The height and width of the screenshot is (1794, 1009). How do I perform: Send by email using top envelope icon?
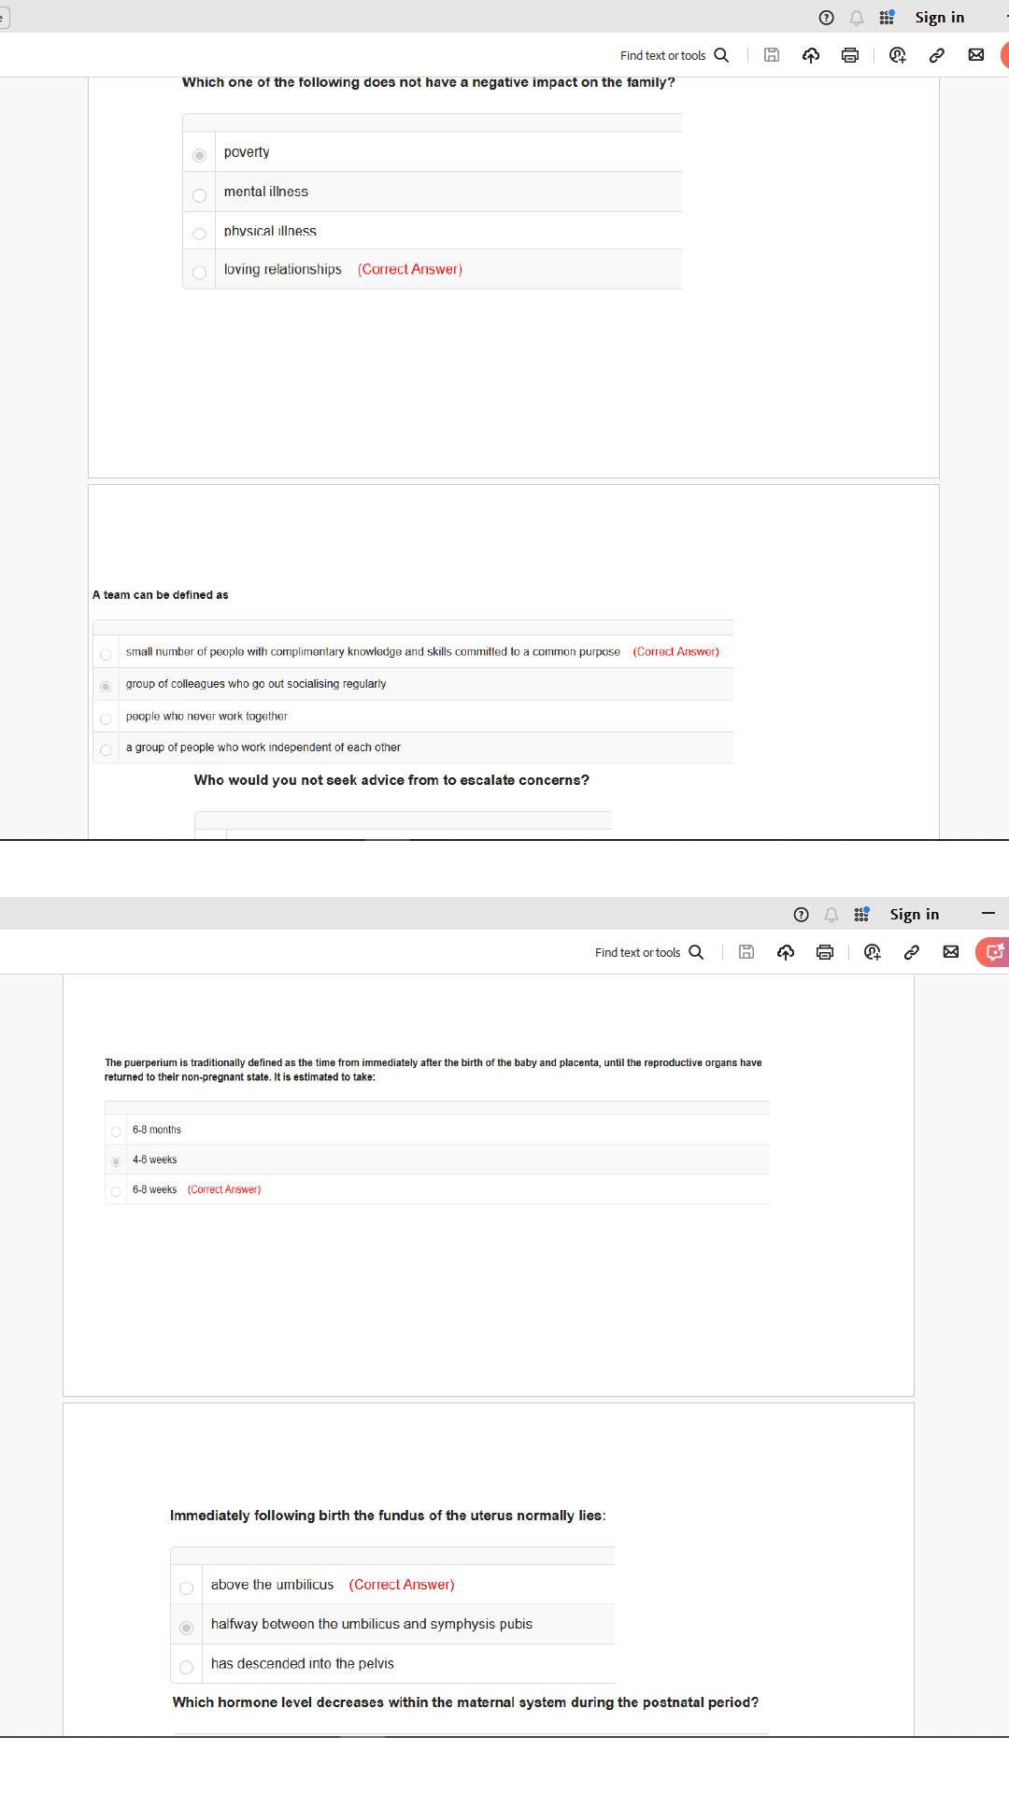[x=976, y=55]
